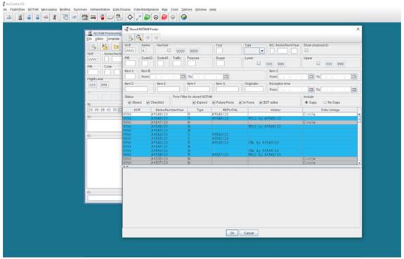Sort by Data Linkage column header
The image size is (404, 259).
point(330,110)
